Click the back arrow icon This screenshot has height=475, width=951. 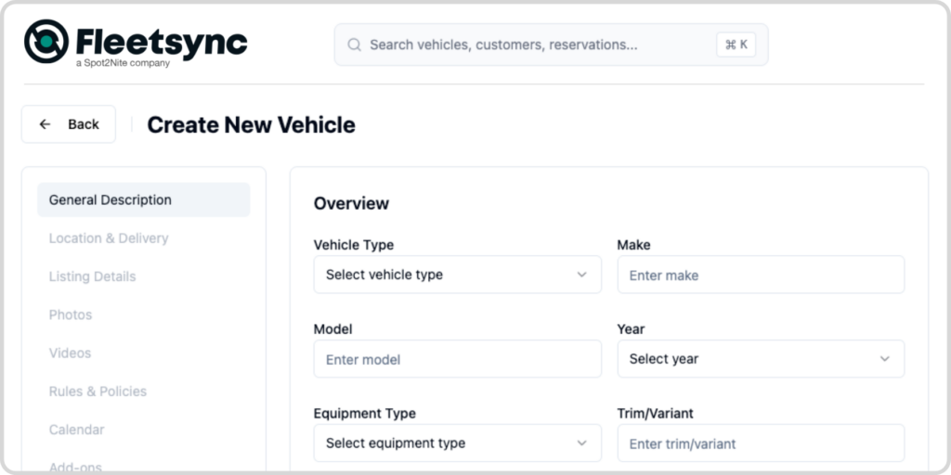click(45, 124)
